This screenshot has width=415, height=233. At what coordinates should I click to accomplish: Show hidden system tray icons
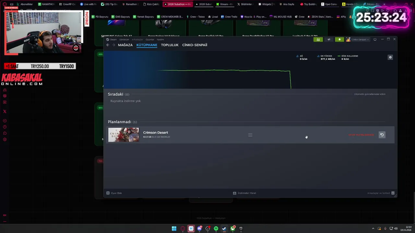[373, 228]
